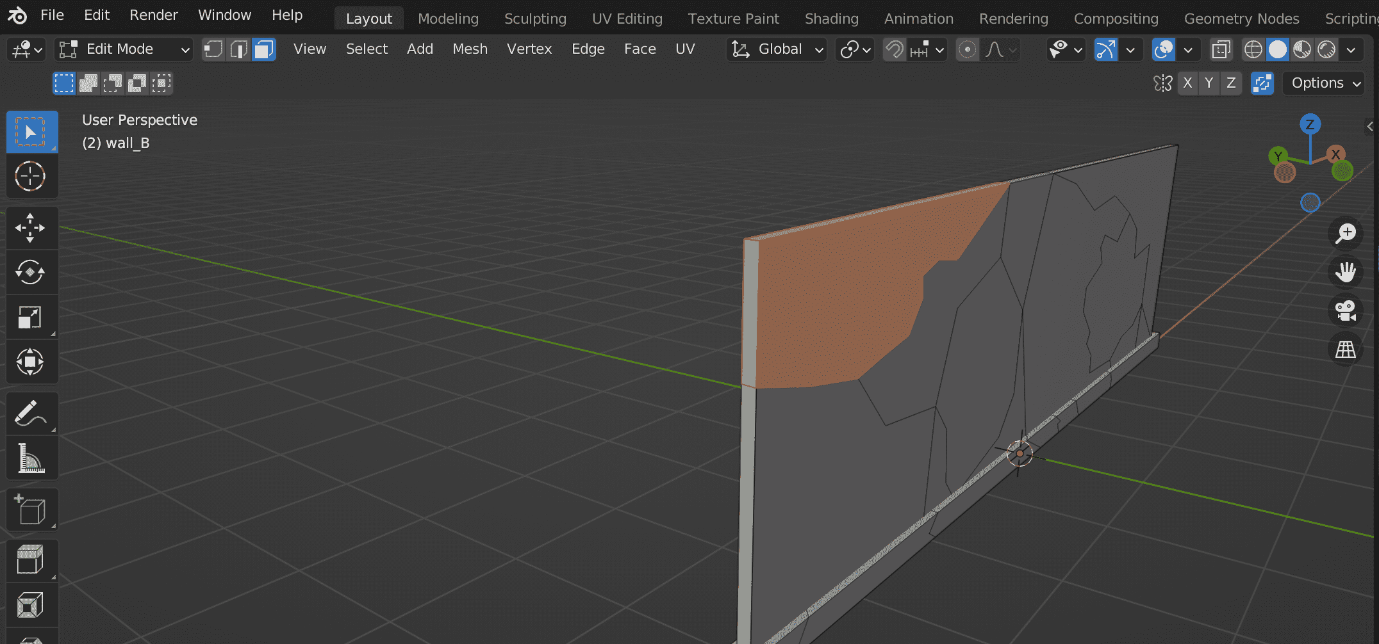Pick the Annotate tool
Screen dimensions: 1379x644
[x=31, y=414]
